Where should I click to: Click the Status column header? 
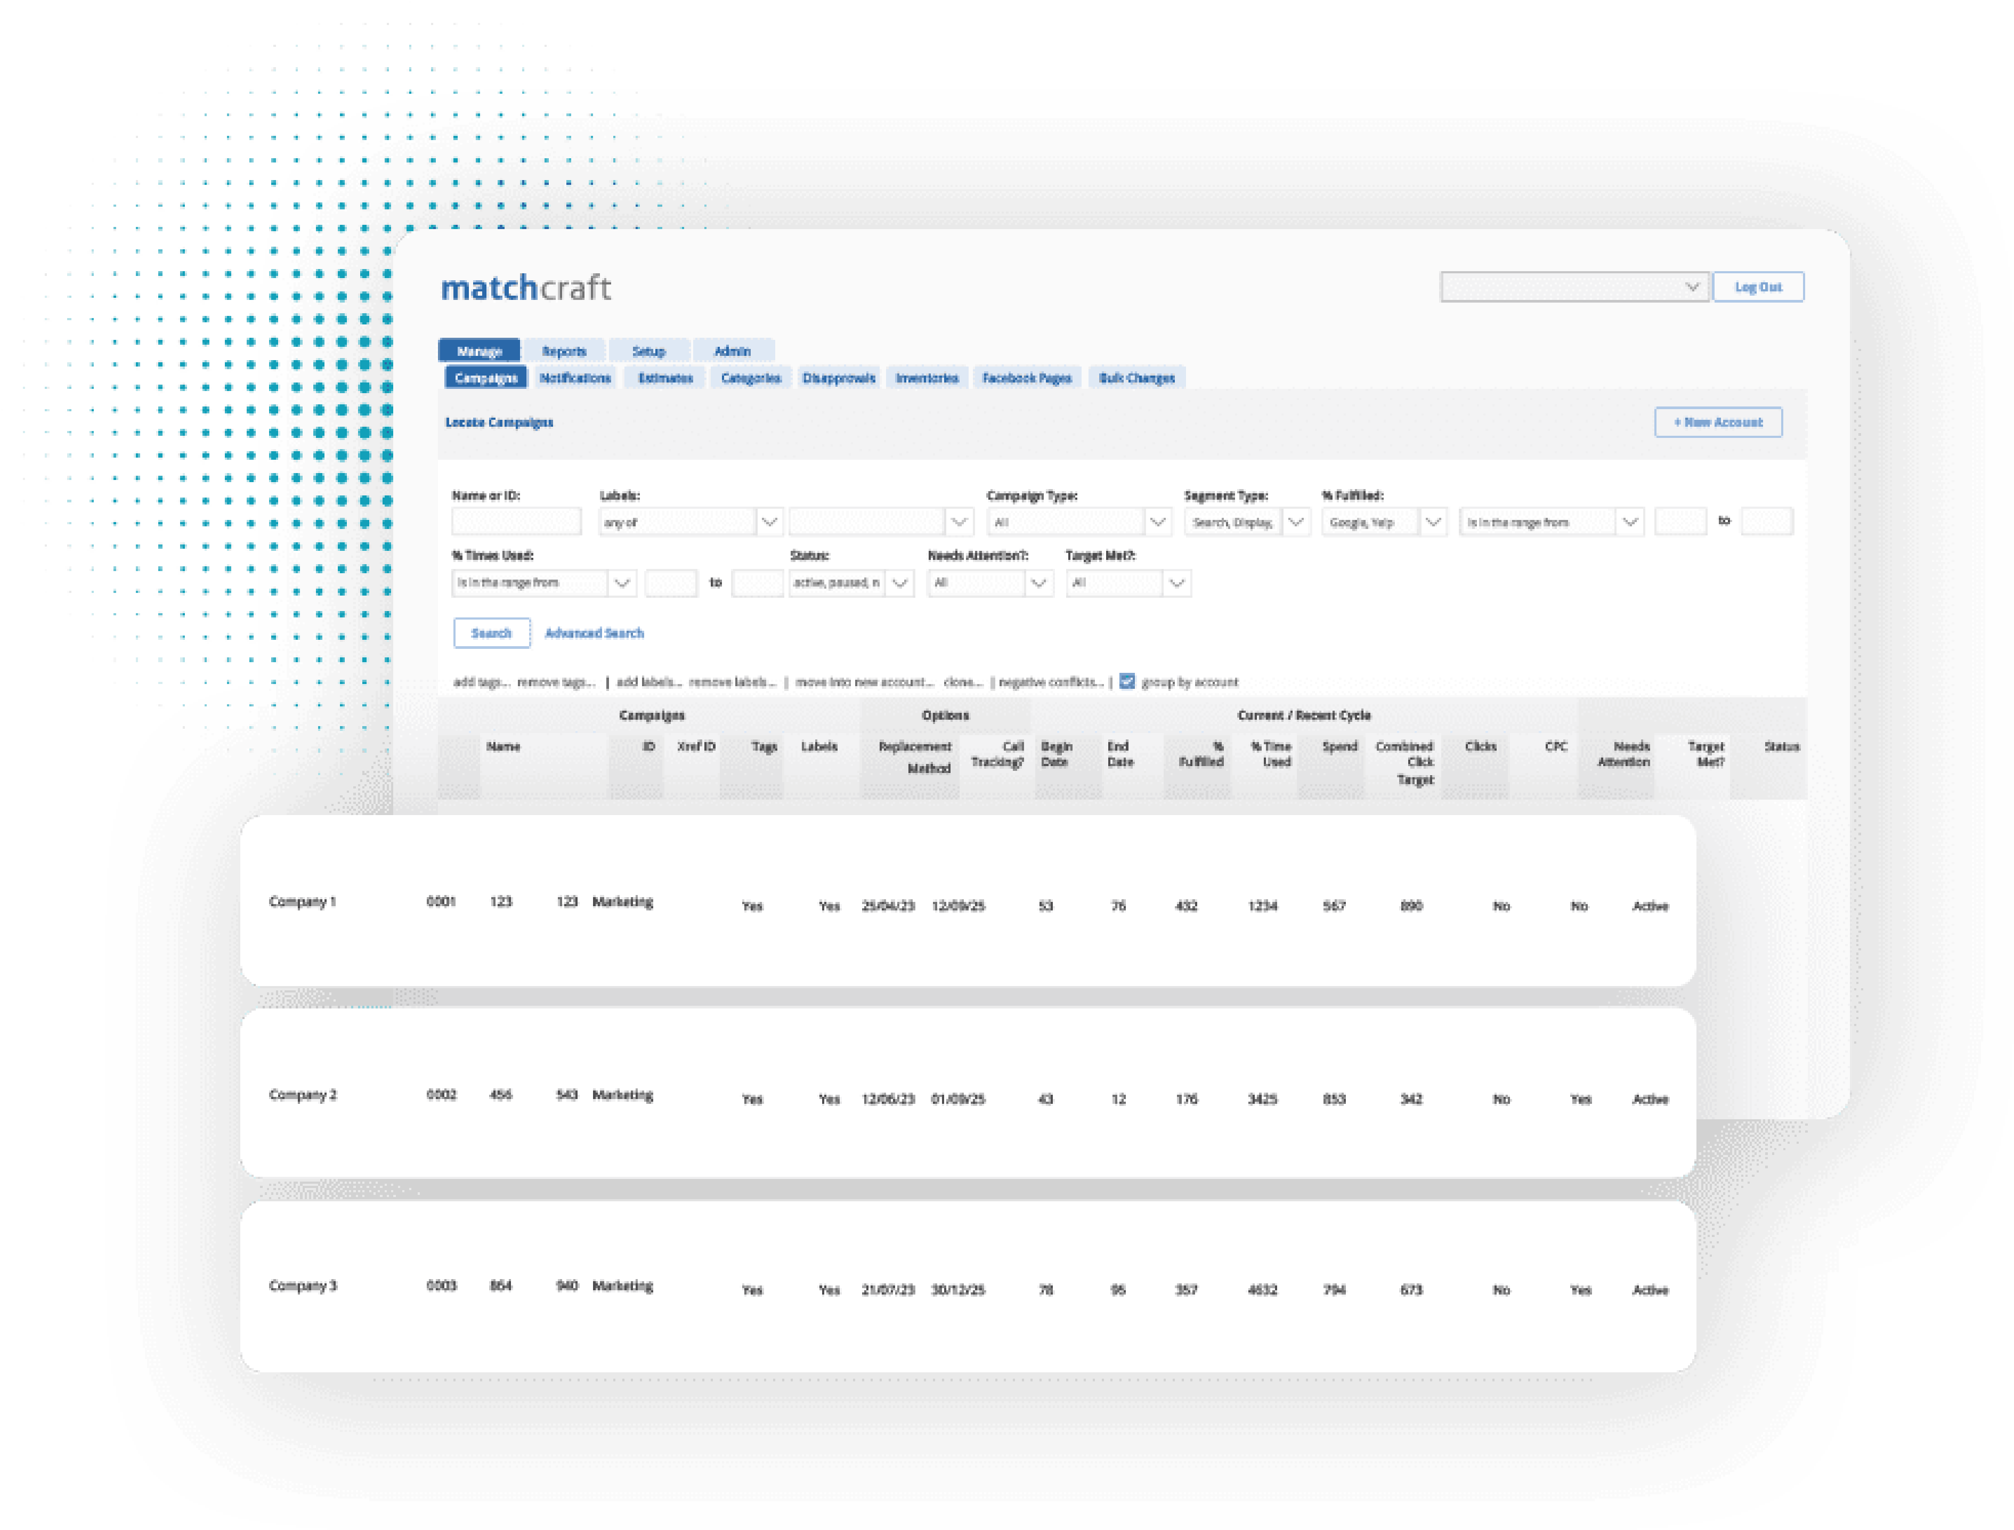click(1781, 747)
